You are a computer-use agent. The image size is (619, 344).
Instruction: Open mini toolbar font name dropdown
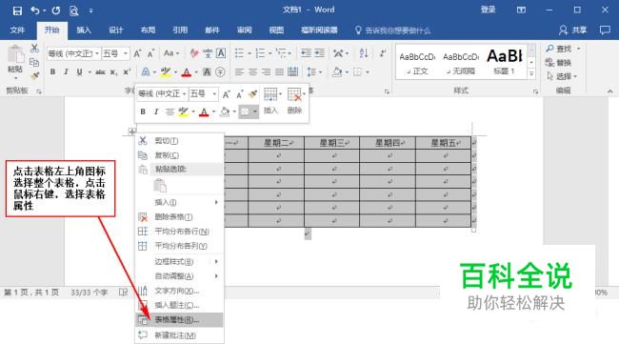[184, 93]
